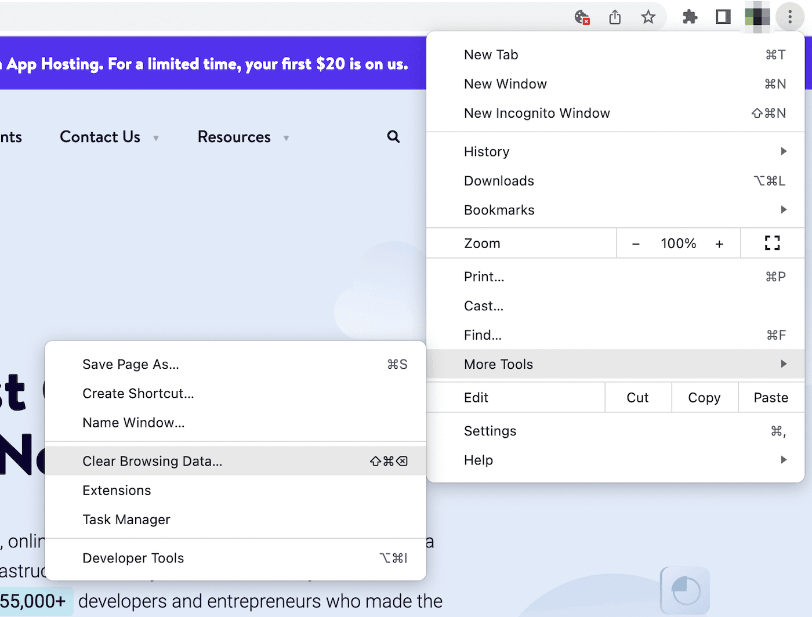Expand the Bookmarks submenu arrow
Screen dimensions: 812x617
pos(784,209)
